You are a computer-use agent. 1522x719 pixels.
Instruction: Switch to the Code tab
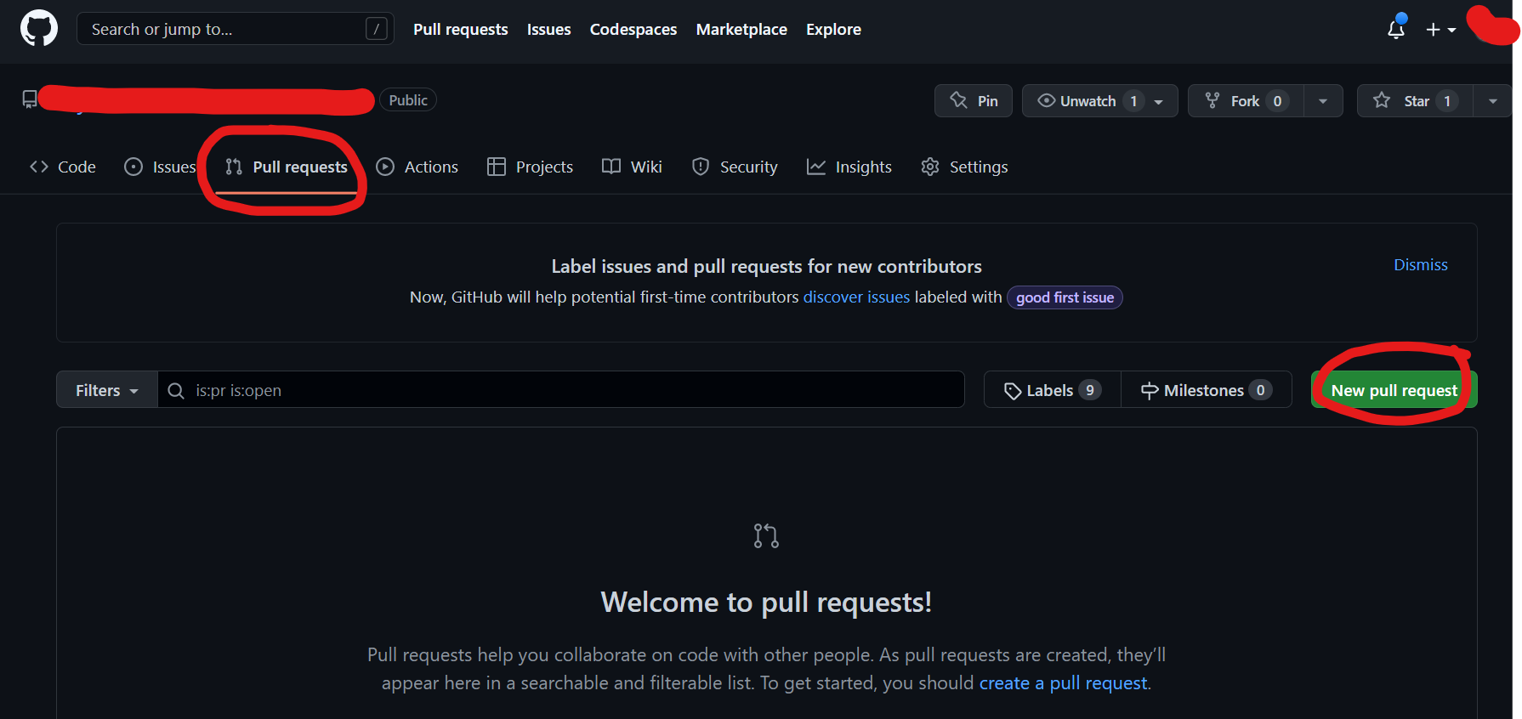[63, 167]
